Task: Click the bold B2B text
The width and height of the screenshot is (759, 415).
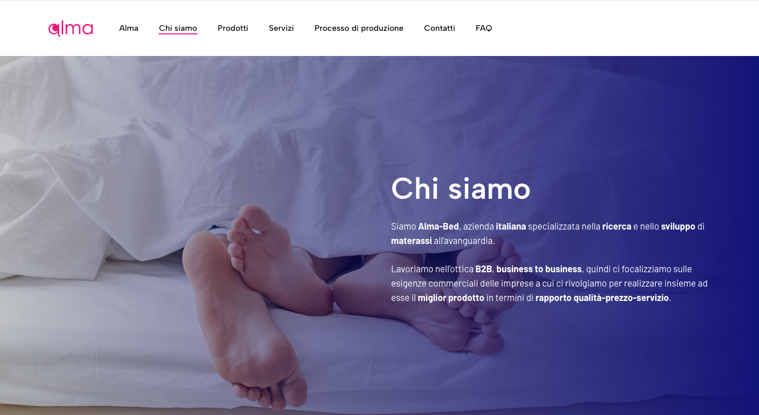Action: [x=484, y=269]
